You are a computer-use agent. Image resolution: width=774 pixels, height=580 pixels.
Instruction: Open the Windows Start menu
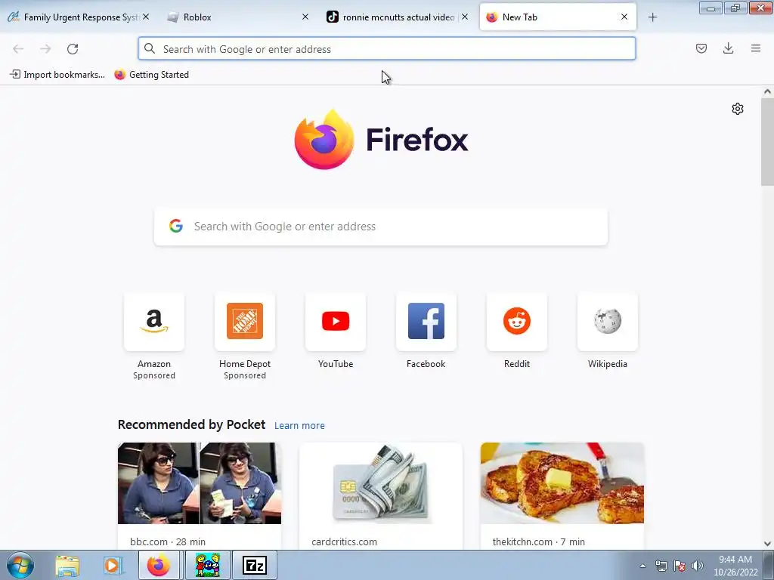point(20,566)
